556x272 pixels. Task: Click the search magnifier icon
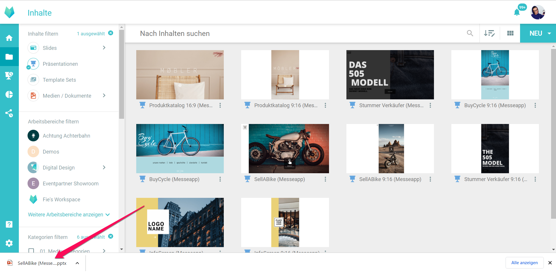tap(470, 33)
